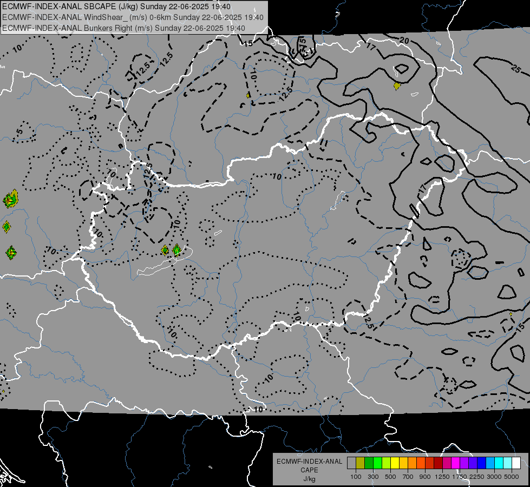Click the SBCAPE (J/kg) title line
530x487 pixels.
click(x=116, y=6)
